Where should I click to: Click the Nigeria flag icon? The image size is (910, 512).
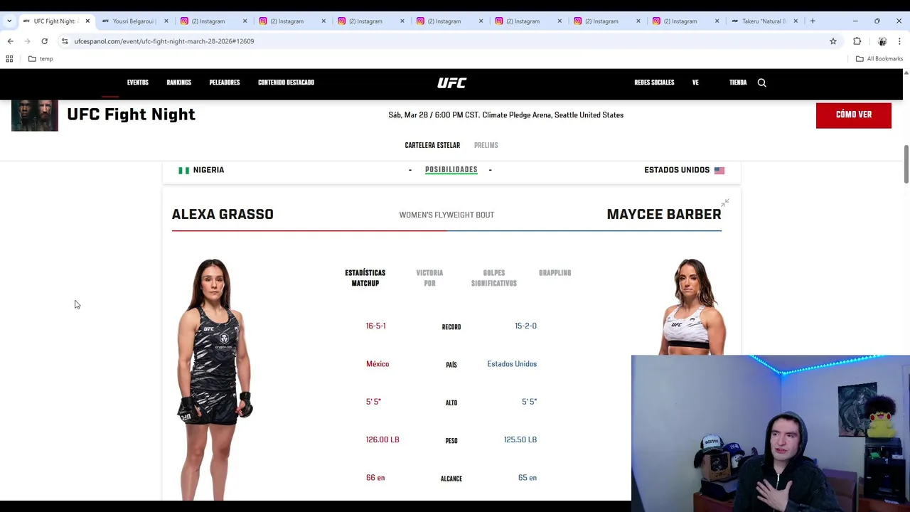coord(184,170)
